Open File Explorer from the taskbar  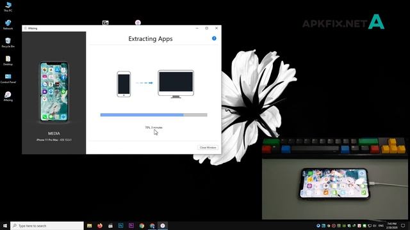[x=90, y=226]
